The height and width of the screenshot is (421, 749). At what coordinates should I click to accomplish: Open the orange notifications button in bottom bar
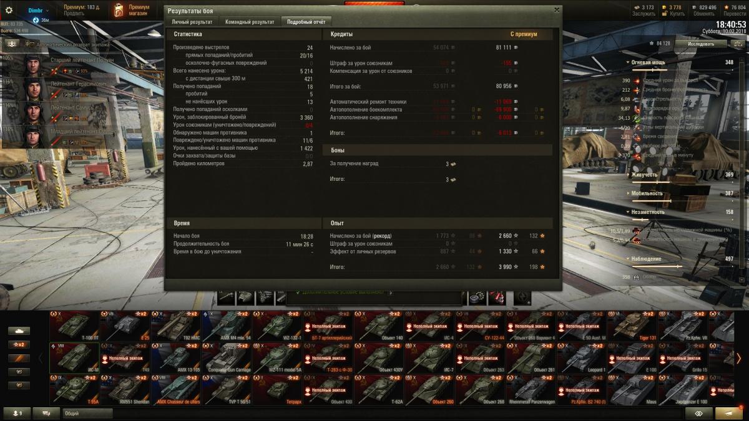pyautogui.click(x=730, y=413)
